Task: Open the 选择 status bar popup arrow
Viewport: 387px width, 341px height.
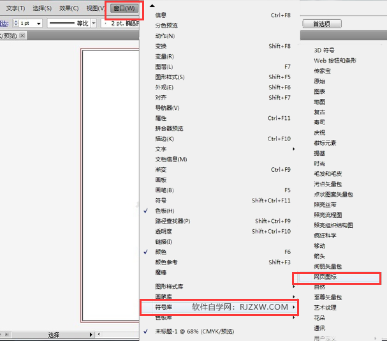Action: click(91, 335)
